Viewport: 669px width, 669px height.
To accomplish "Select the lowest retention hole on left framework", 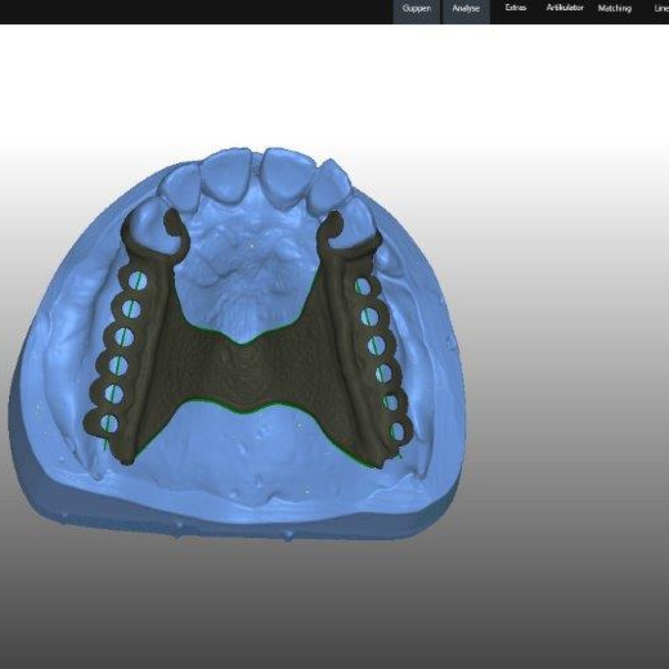I will point(110,424).
